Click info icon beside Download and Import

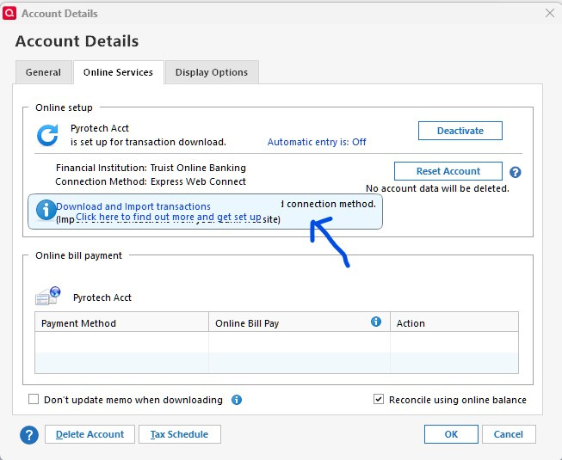[x=46, y=210]
